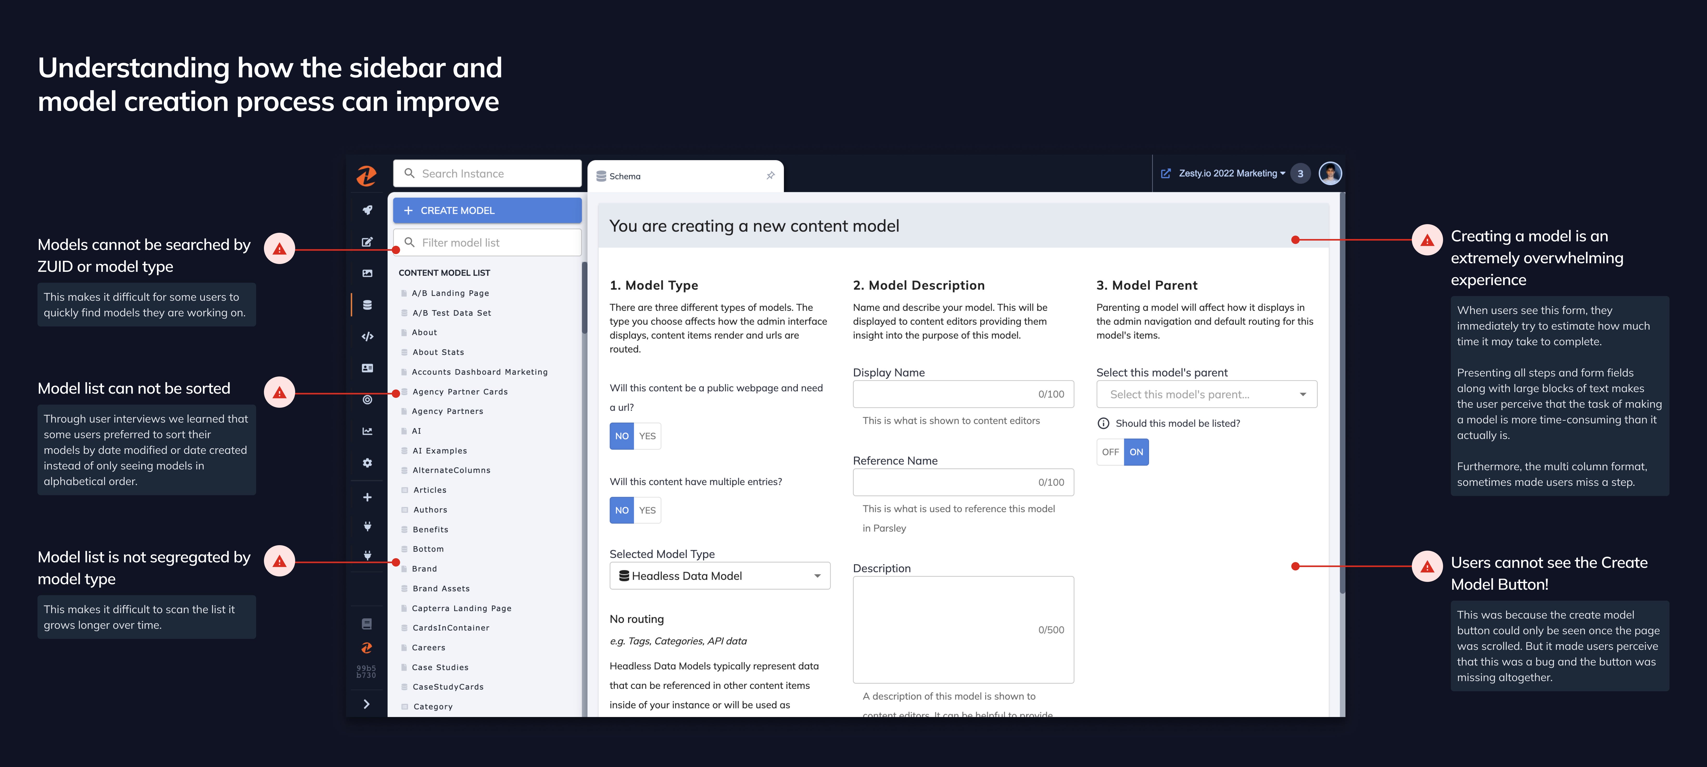Open the Agency Partner Cards model

[x=460, y=392]
